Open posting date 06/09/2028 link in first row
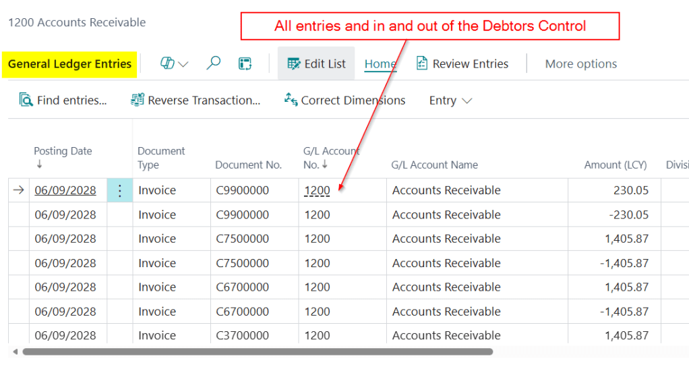 coord(65,191)
